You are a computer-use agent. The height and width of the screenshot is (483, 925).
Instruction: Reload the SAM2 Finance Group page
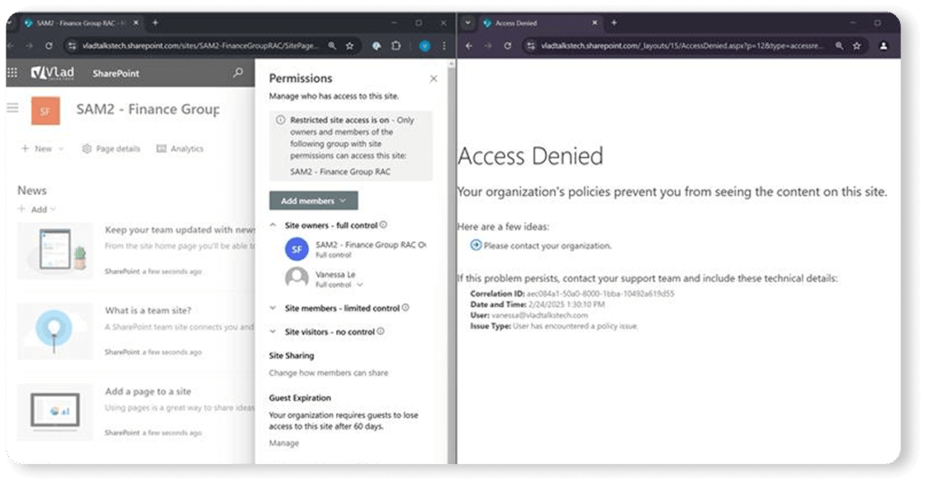coord(49,45)
